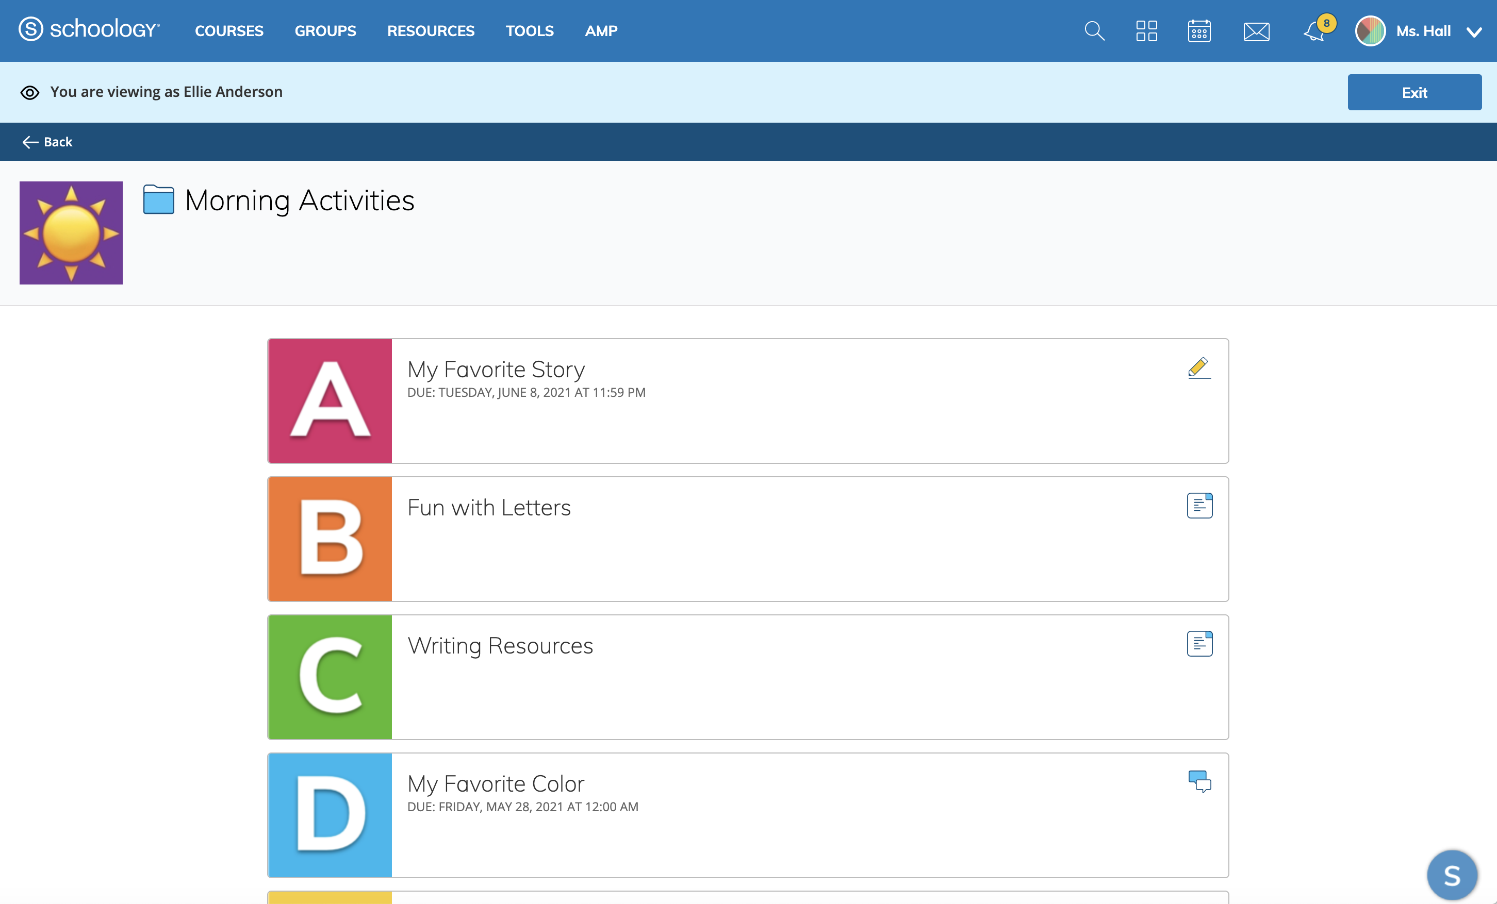Open the Courses menu
1497x904 pixels.
[229, 31]
